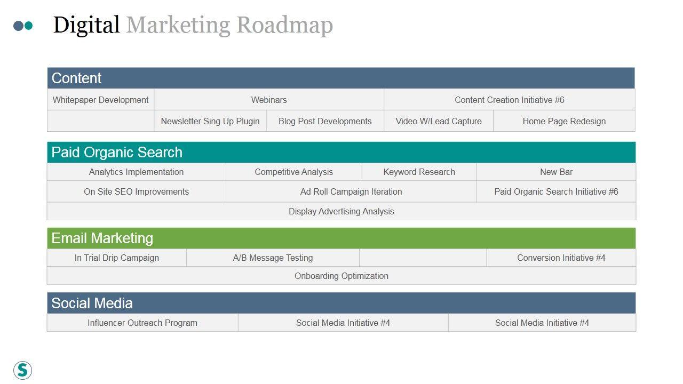The image size is (683, 384).
Task: Select the Analytics Implementation cell
Action: (136, 172)
